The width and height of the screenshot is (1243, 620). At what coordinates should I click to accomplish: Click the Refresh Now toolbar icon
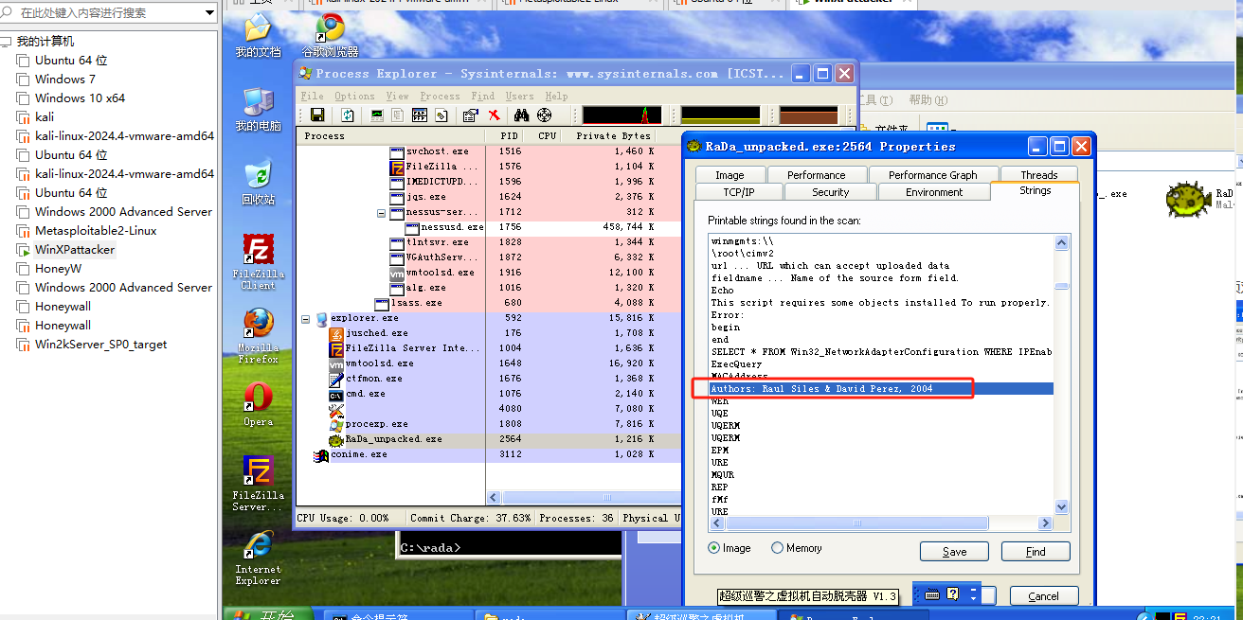(x=348, y=115)
